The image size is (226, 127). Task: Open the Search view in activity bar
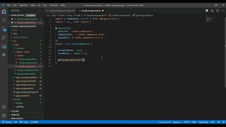(x=4, y=20)
